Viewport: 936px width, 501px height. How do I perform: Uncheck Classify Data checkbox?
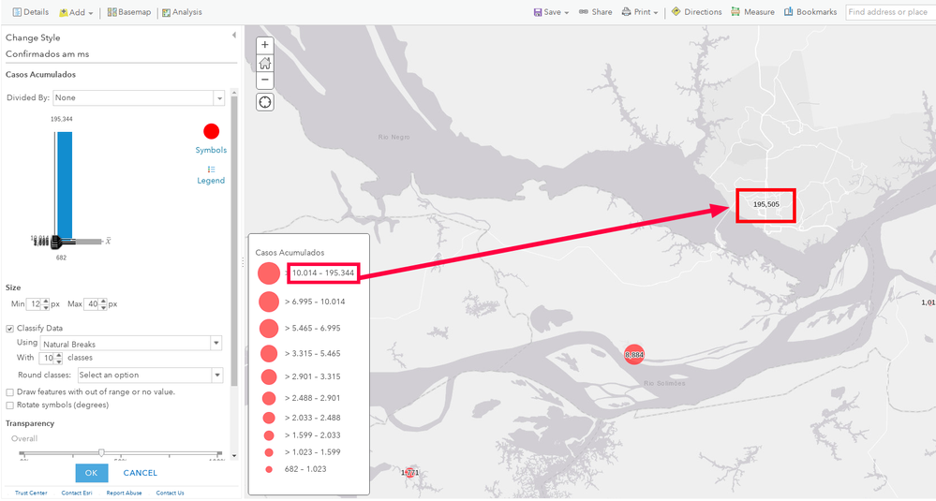pos(9,329)
